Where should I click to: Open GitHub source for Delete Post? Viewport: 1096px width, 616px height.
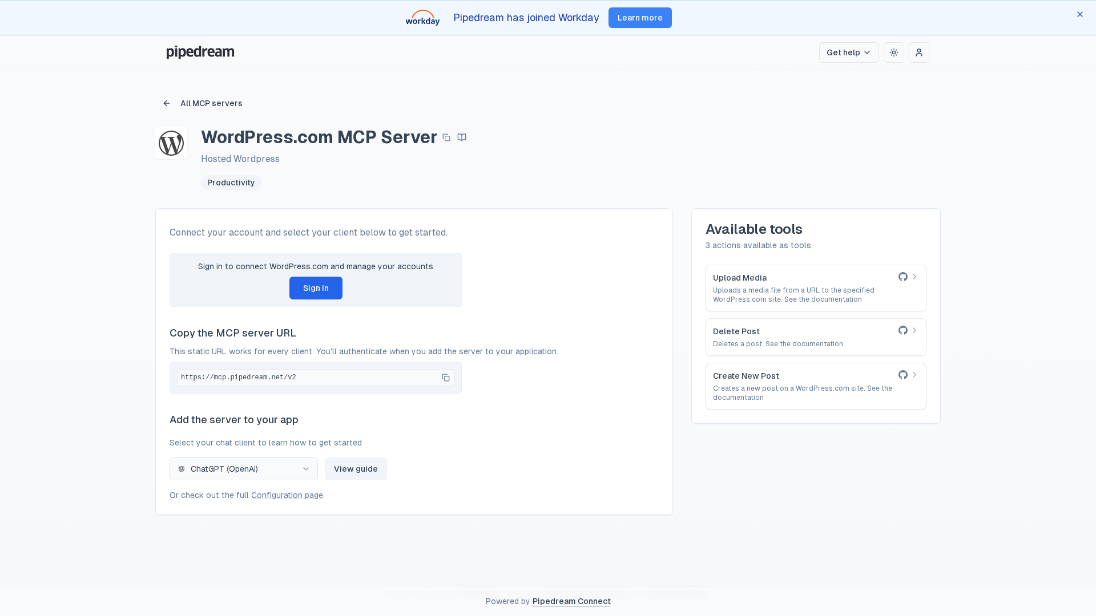click(903, 330)
